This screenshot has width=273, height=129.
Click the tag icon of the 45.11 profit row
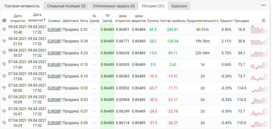coord(4,53)
